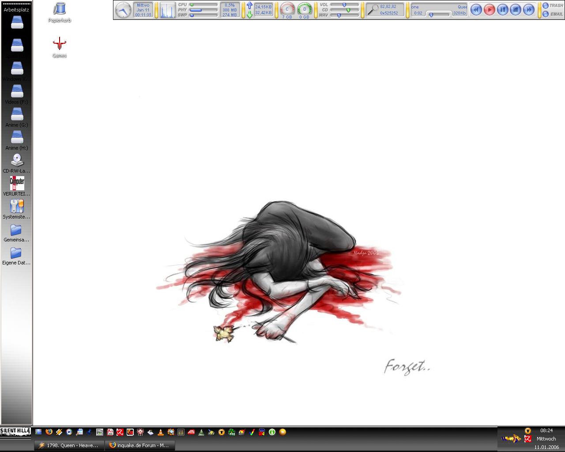This screenshot has width=565, height=452.
Task: Skip to previous track
Action: pyautogui.click(x=476, y=10)
